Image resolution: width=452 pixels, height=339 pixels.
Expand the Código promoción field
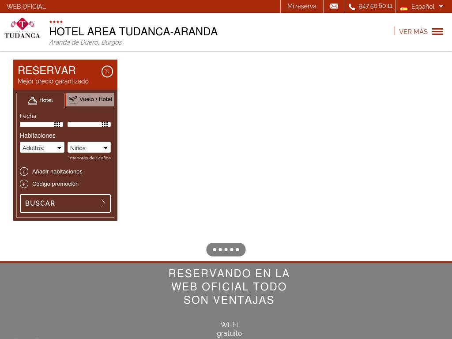24,184
